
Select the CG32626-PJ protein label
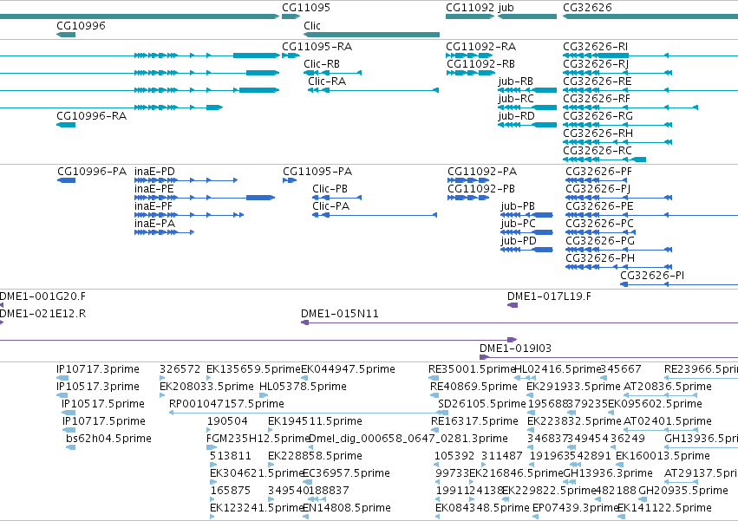pos(598,189)
